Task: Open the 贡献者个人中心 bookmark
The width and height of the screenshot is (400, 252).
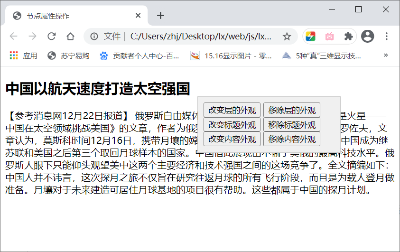Action: 140,56
